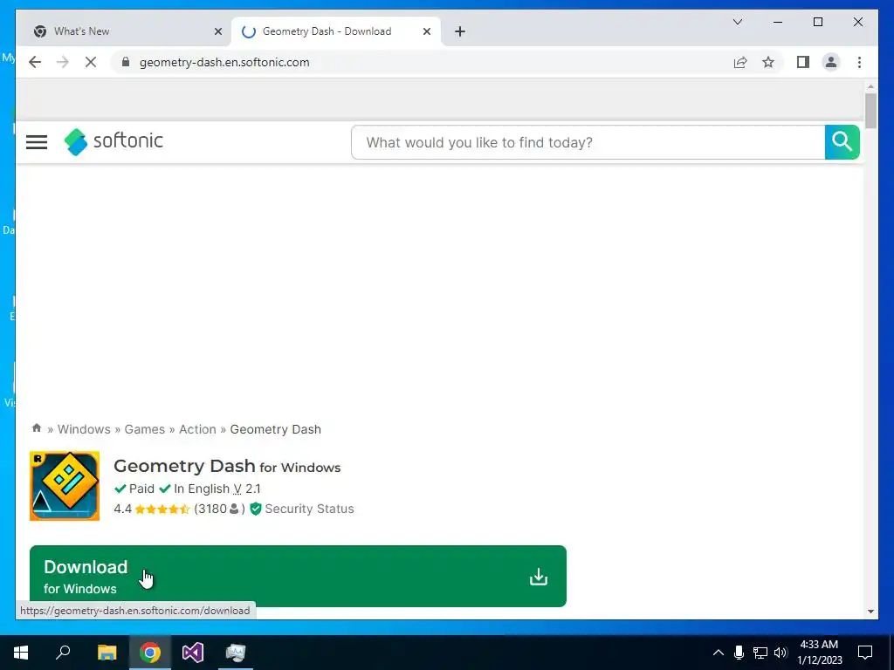Open the Security Status link

[309, 509]
